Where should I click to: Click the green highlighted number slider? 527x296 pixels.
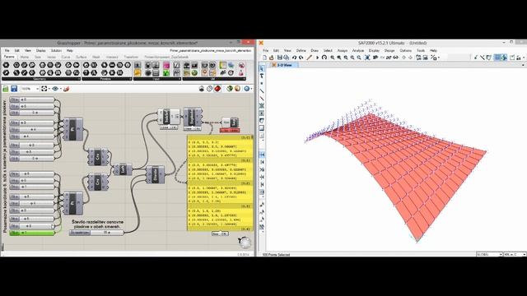(x=32, y=233)
